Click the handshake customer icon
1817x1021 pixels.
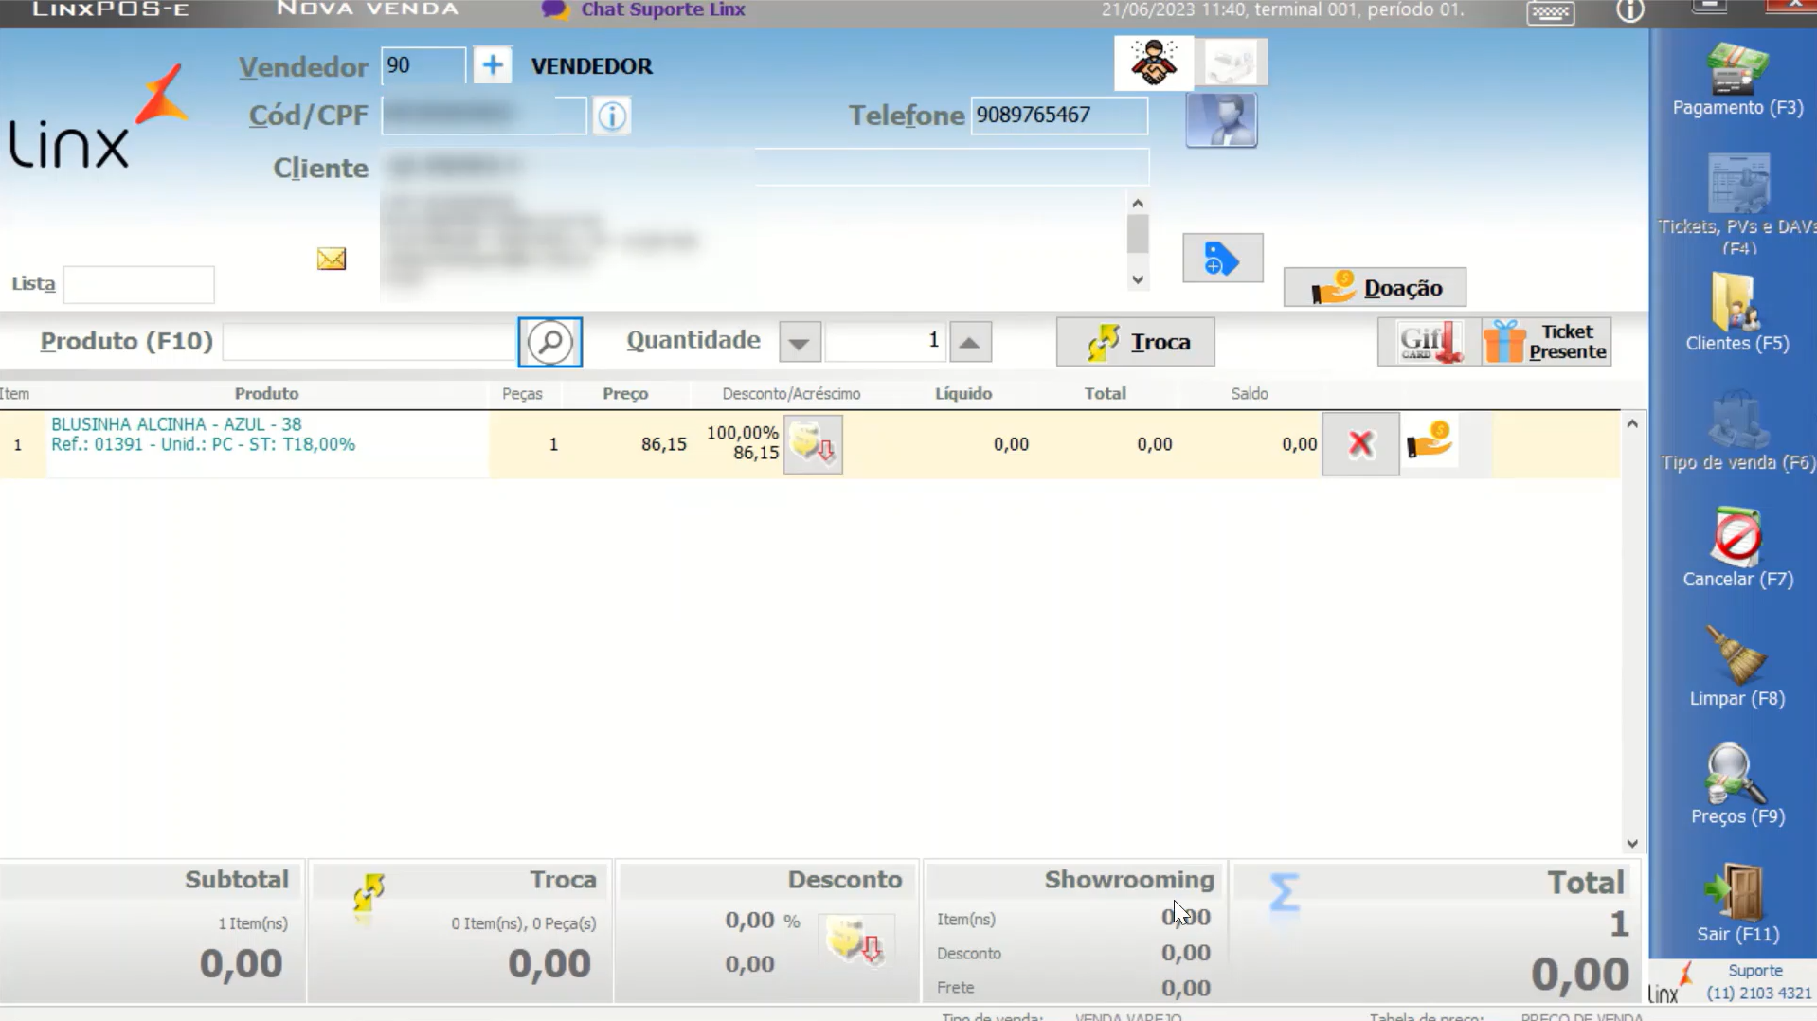coord(1153,63)
